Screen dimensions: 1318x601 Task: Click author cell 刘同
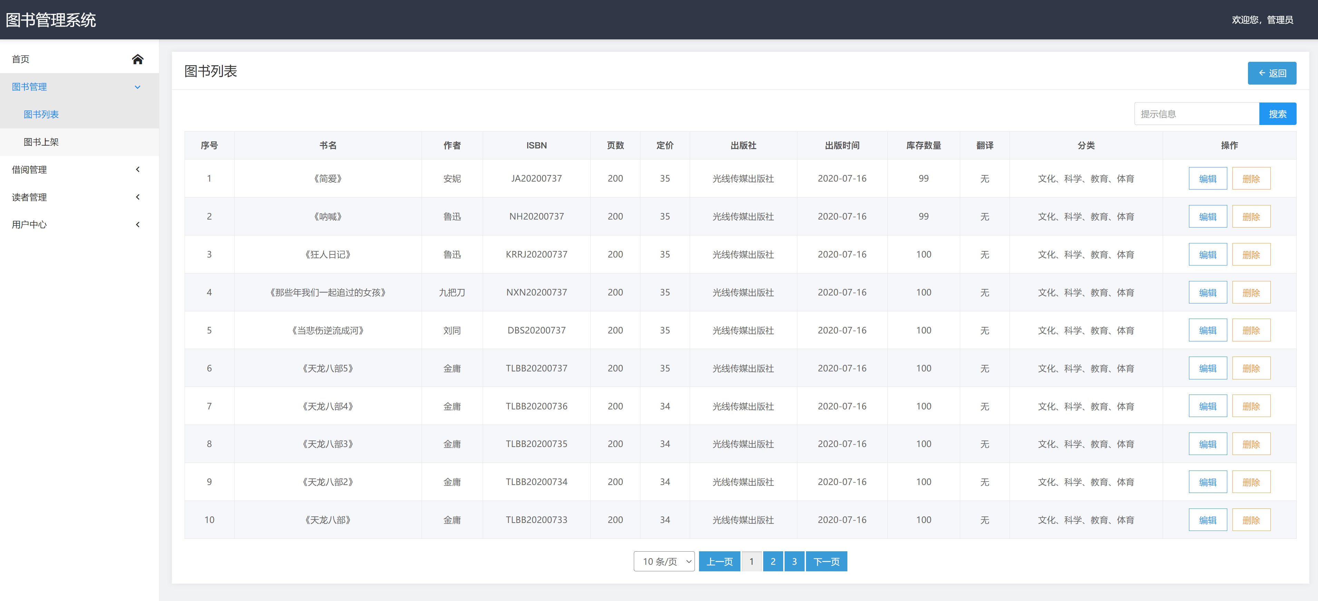point(452,330)
